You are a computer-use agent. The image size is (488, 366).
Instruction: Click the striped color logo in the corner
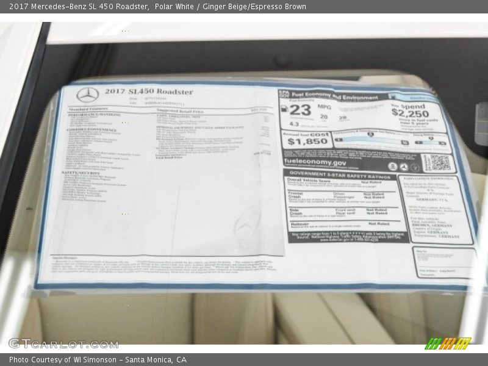[x=448, y=343]
